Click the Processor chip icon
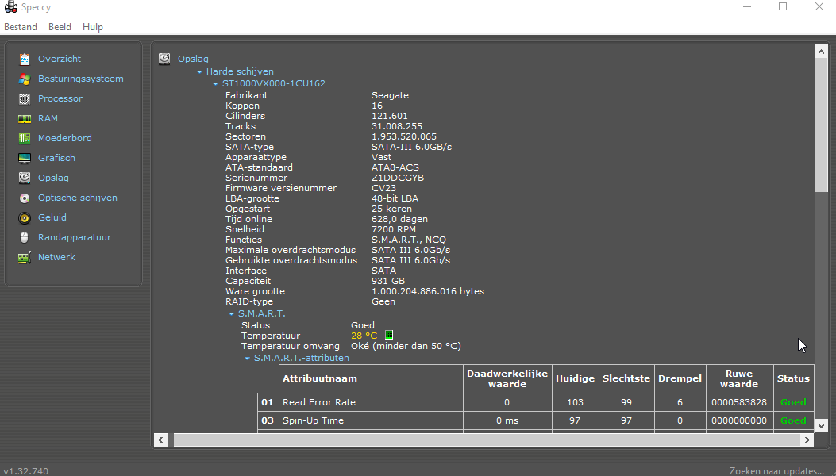 [x=25, y=98]
